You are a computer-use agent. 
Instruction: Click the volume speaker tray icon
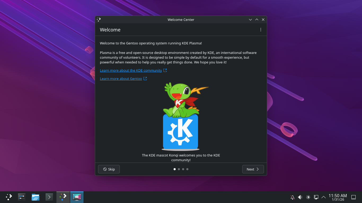click(300, 197)
